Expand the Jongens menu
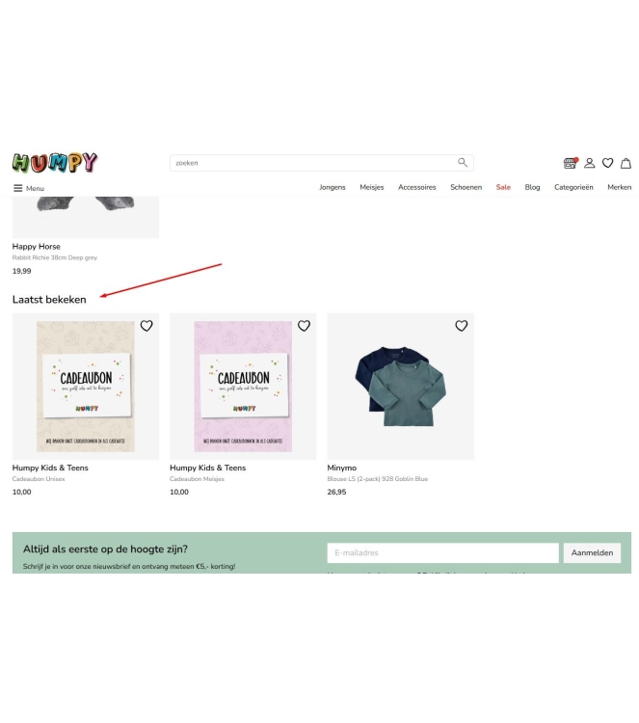639x723 pixels. (x=333, y=187)
